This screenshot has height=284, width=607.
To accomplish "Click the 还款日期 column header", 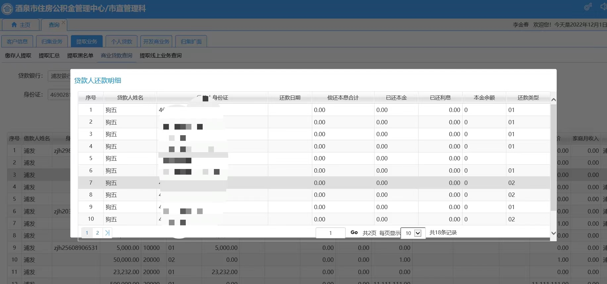I will (x=290, y=98).
